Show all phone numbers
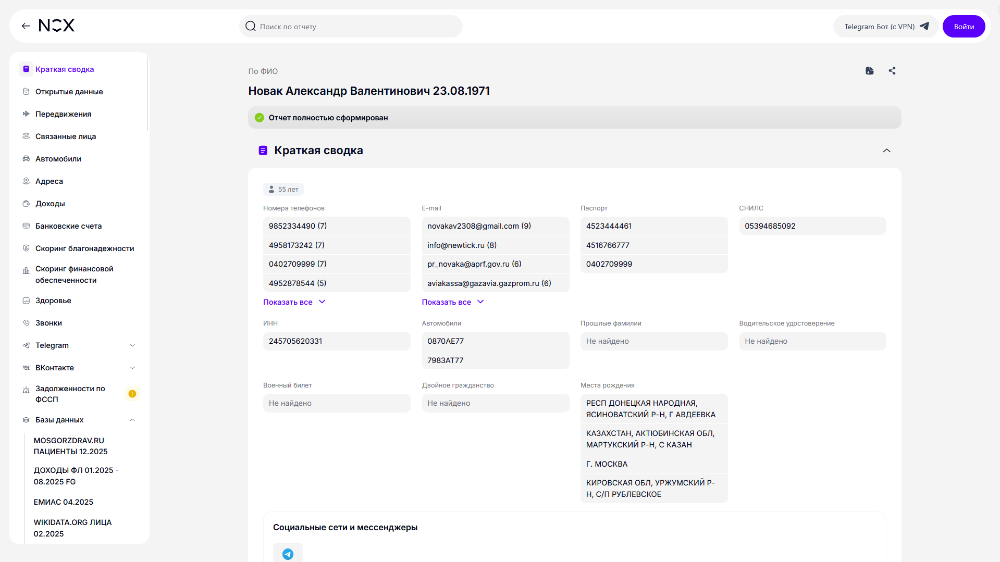The width and height of the screenshot is (1000, 562). tap(294, 302)
